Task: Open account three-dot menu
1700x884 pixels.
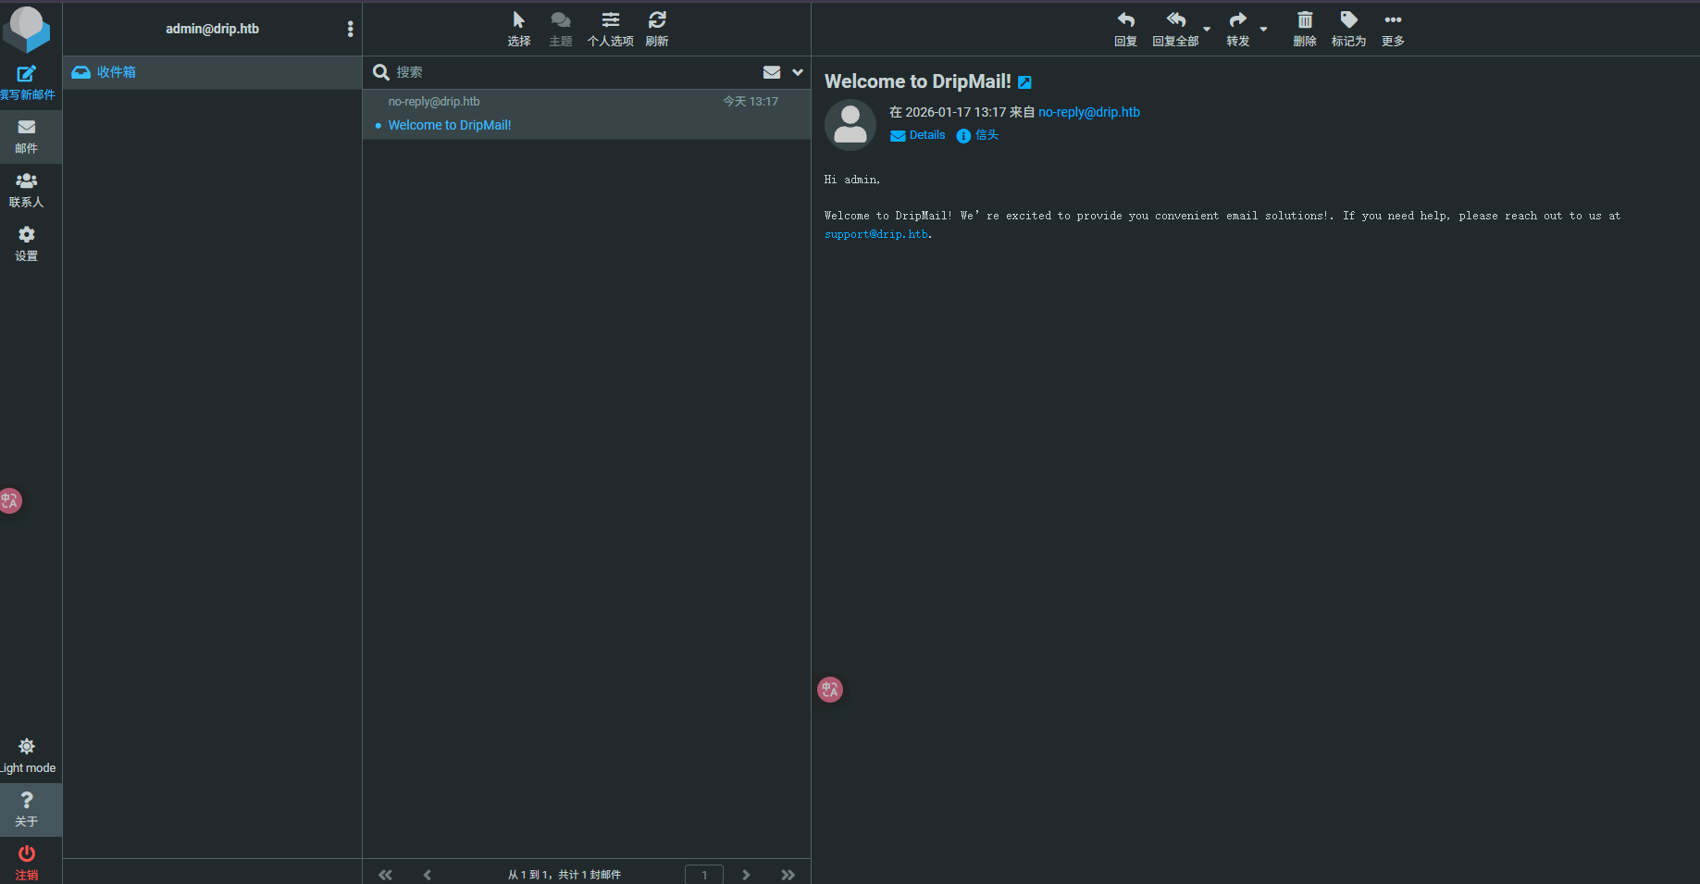Action: coord(350,29)
